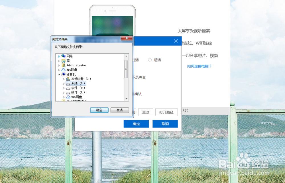The height and width of the screenshot is (183, 285).
Task: Click the 库 library folder icon
Action: coord(63,61)
